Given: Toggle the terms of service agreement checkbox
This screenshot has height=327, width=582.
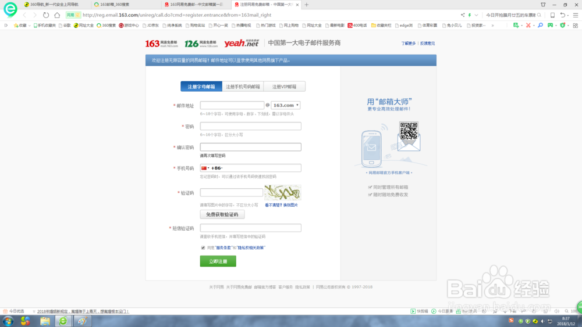Looking at the screenshot, I should (203, 248).
